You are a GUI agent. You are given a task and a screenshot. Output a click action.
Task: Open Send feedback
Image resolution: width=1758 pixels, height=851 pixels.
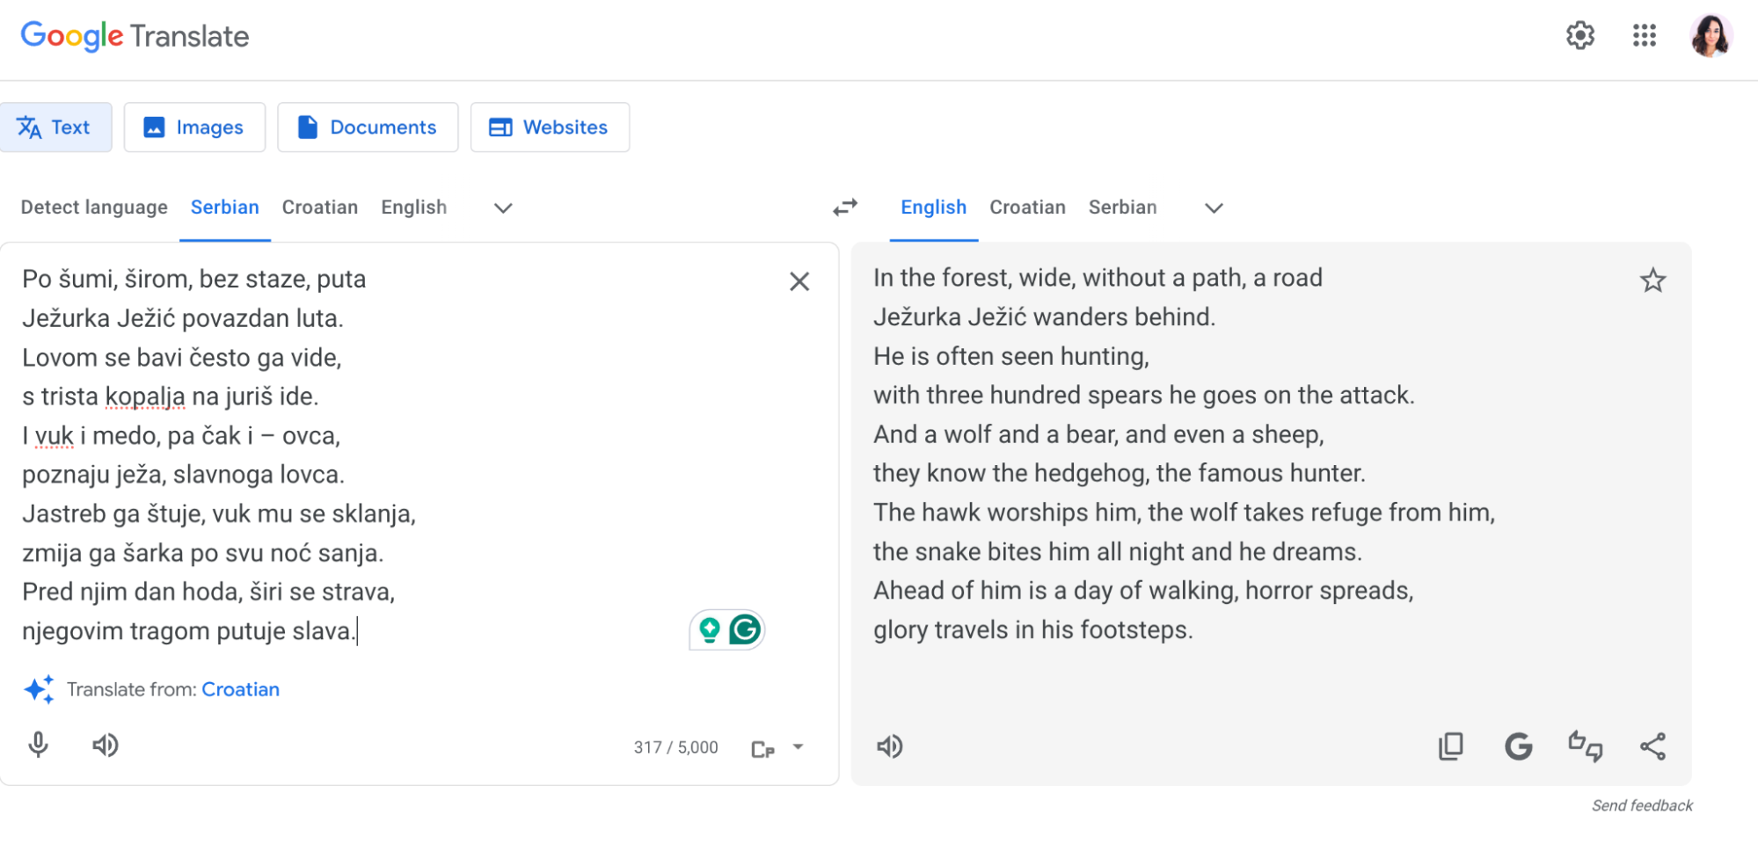pos(1642,804)
